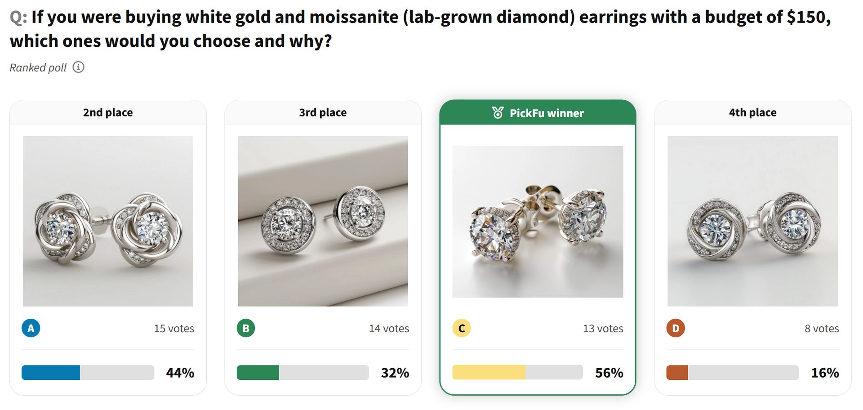Click the 14 votes label

[389, 329]
